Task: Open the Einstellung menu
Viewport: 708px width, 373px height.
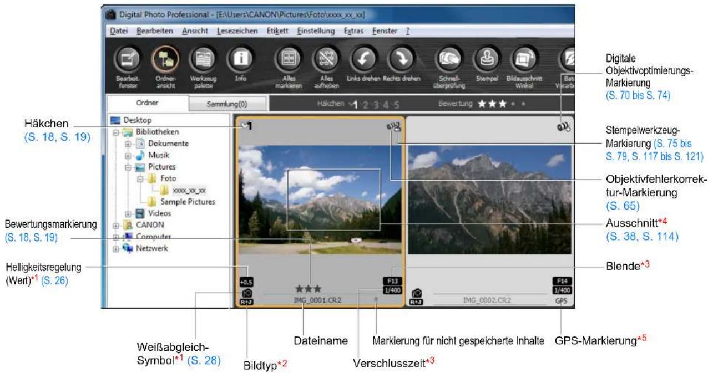Action: pos(316,31)
